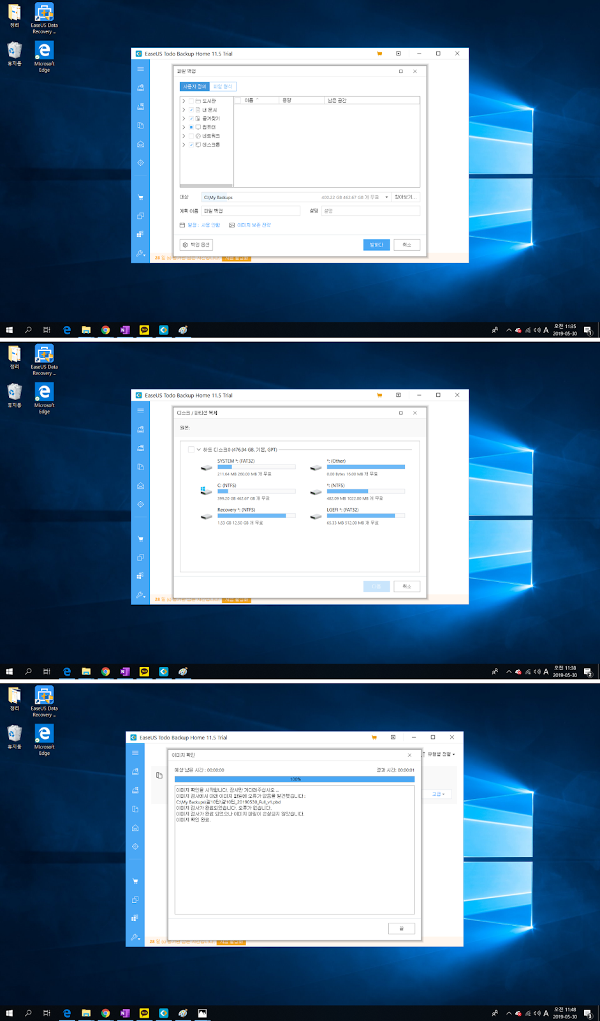Select disk backup sidebar icon beside 파일 백업 dialog
Screen dimensions: 600x1021
click(x=140, y=87)
